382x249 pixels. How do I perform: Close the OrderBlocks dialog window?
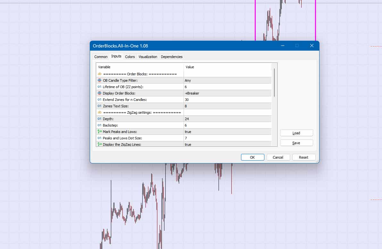[311, 46]
